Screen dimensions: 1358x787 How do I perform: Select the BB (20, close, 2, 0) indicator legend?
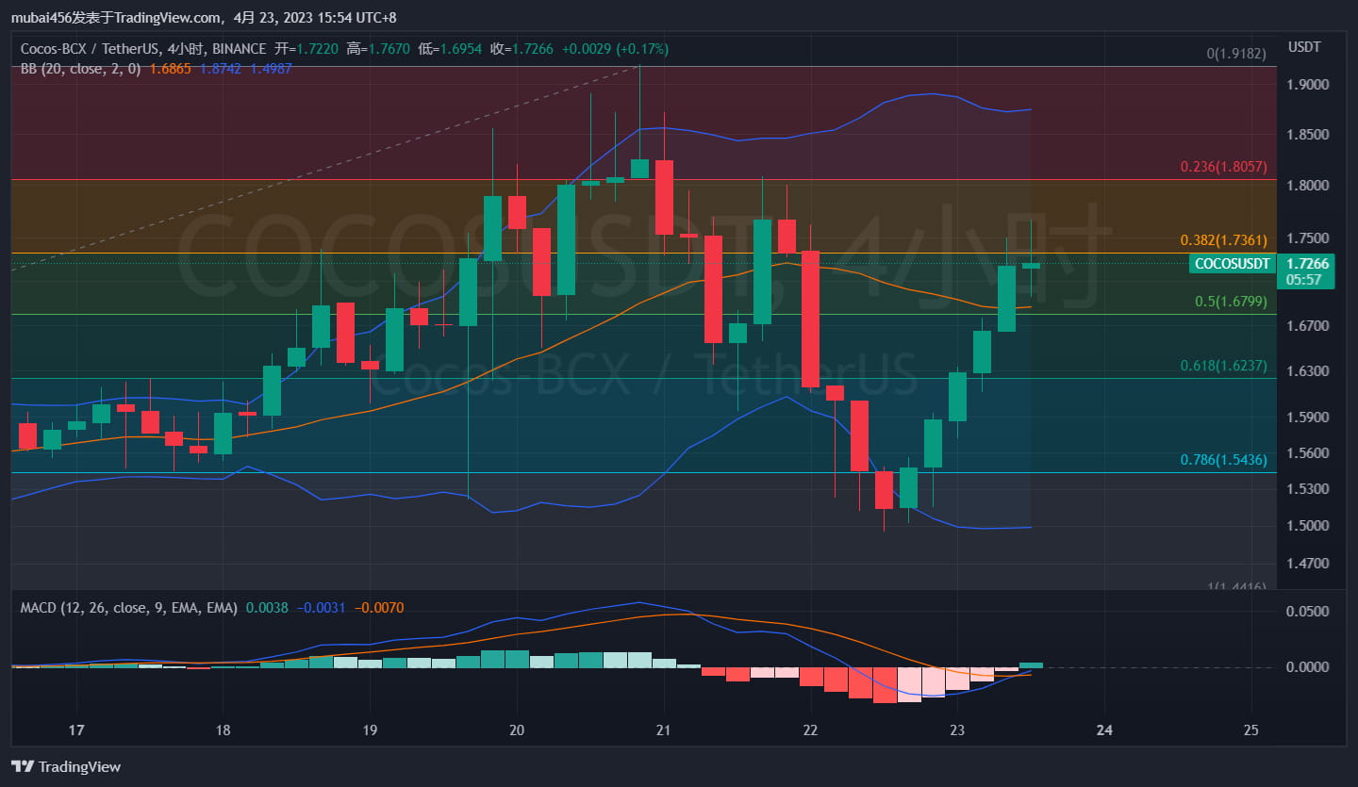[x=81, y=69]
